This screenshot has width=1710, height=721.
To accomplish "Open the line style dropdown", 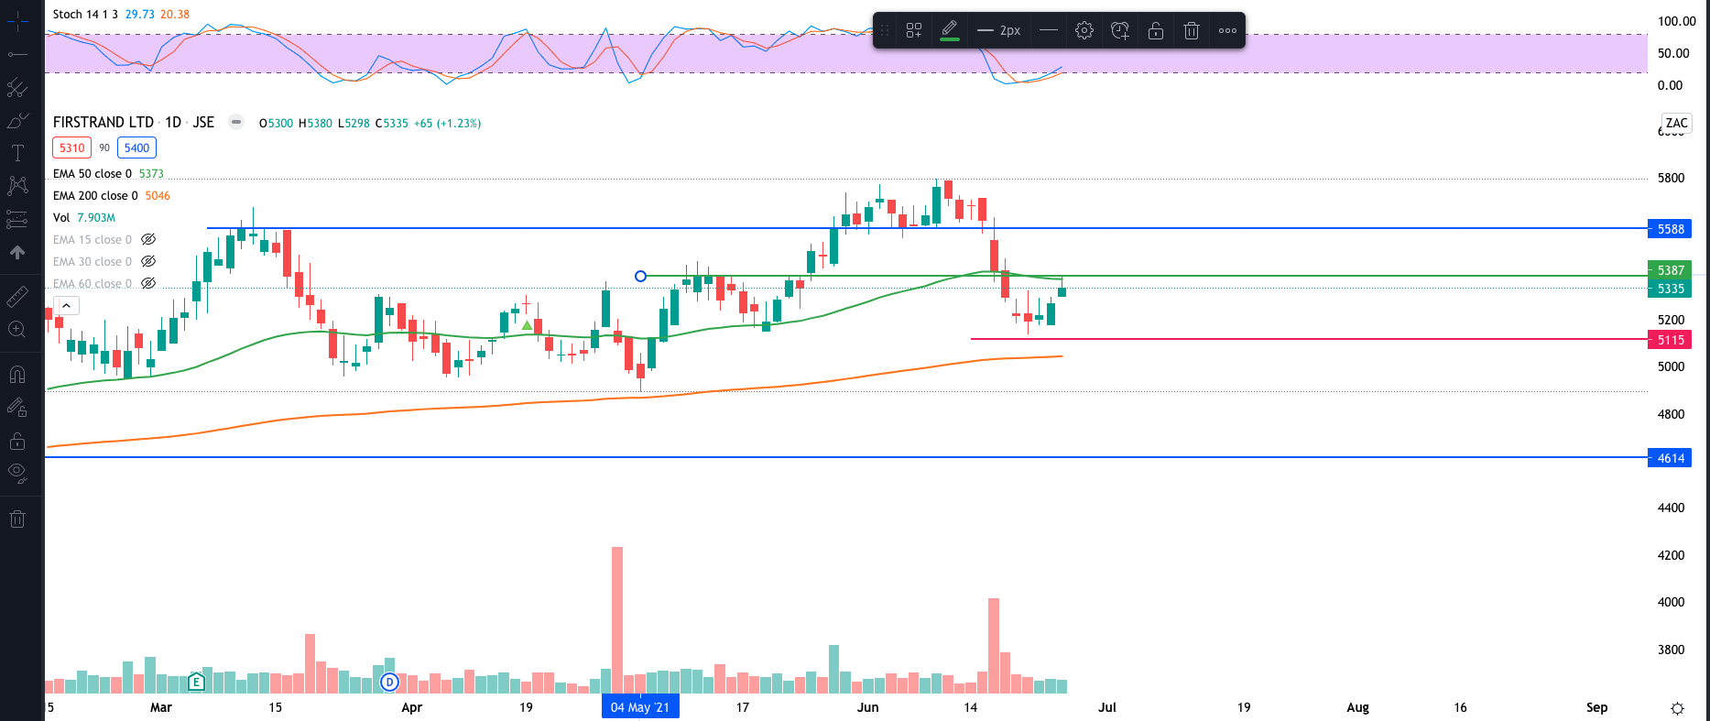I will coord(1049,30).
